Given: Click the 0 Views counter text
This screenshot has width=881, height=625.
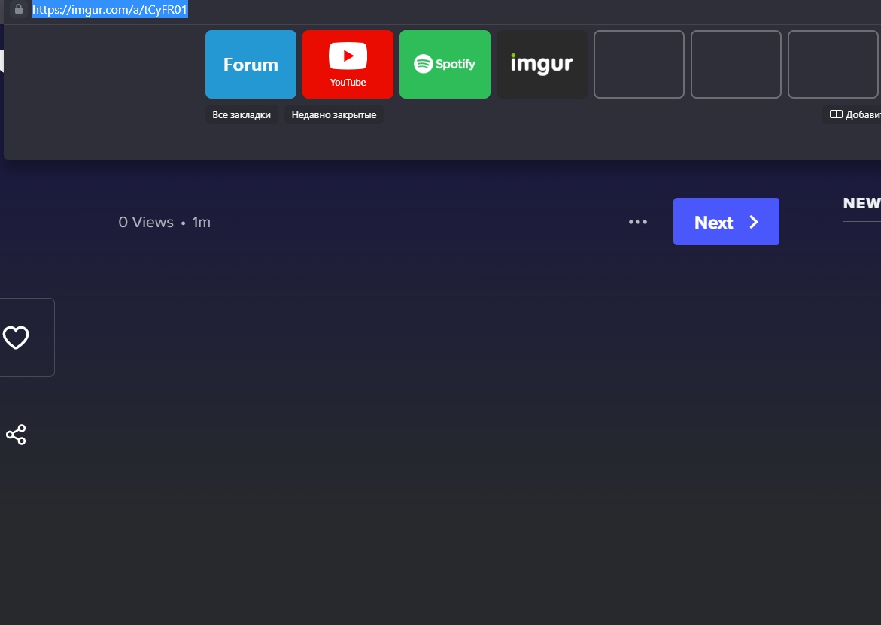Looking at the screenshot, I should (x=146, y=223).
